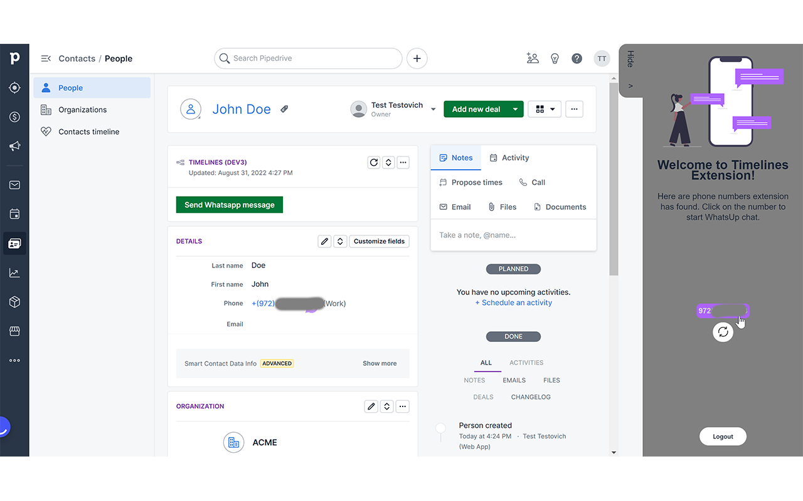803x501 pixels.
Task: Click the Search Pipedrive field
Action: click(308, 58)
